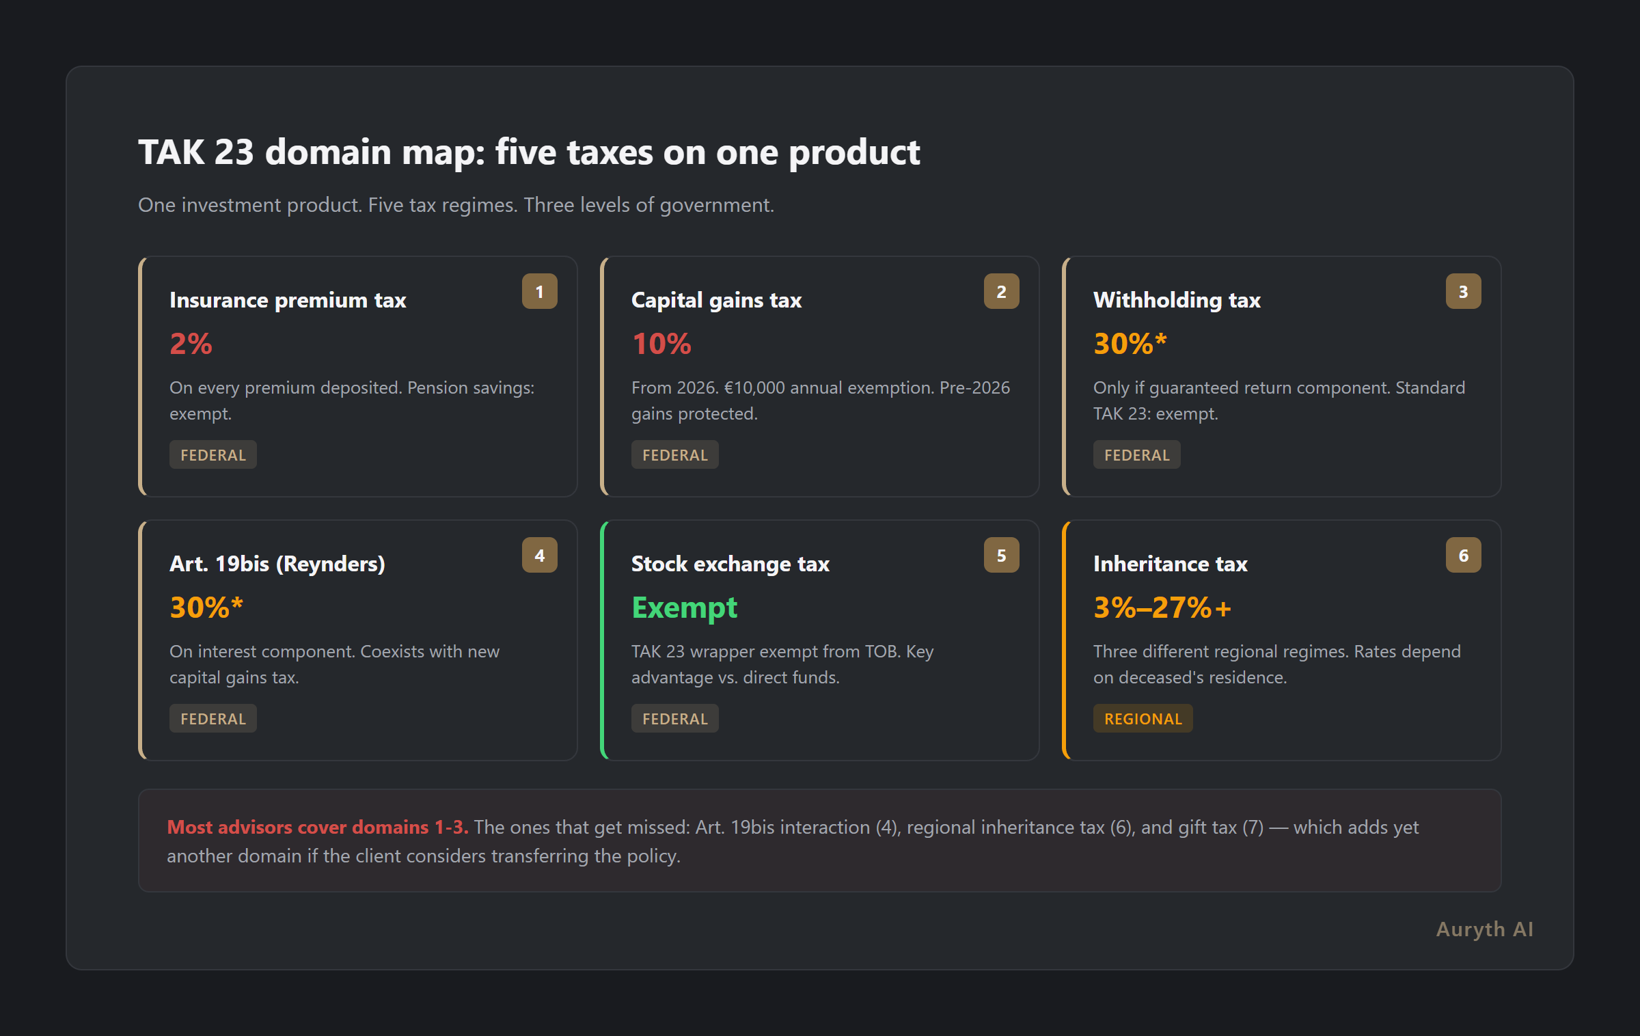The height and width of the screenshot is (1036, 1640).
Task: Click FEDERAL tag under Insurance premium tax
Action: coord(213,455)
